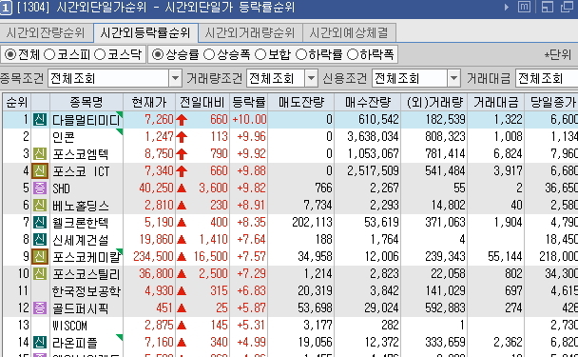Click the window number 1 icon in title bar
This screenshot has height=357, width=578.
tap(6, 8)
